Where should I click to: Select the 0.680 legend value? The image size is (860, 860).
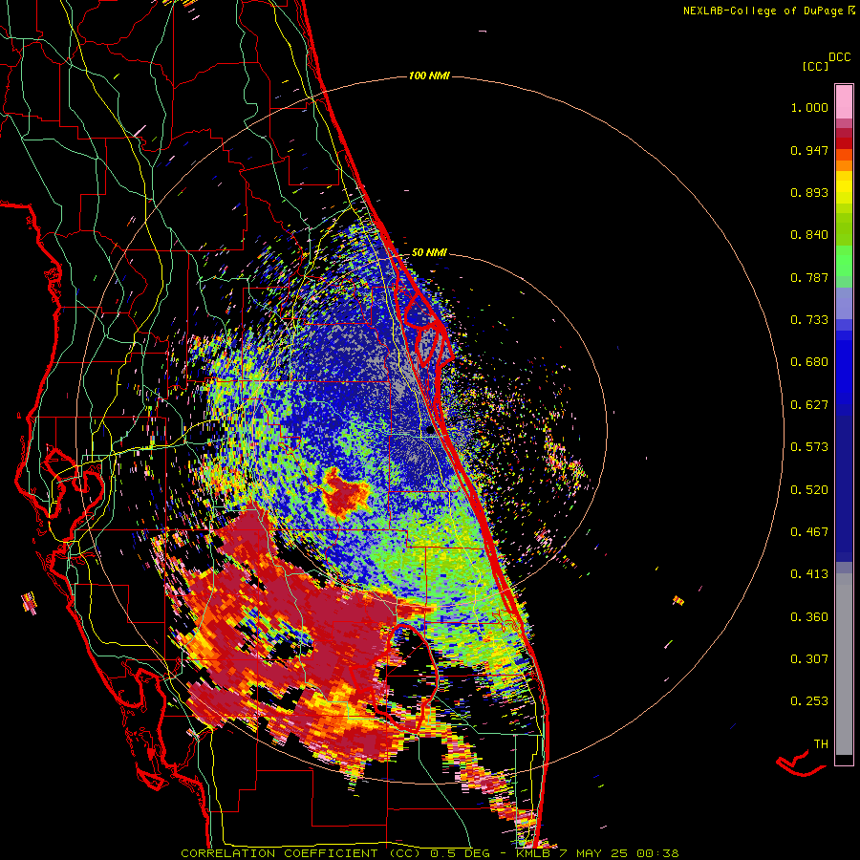(x=809, y=362)
